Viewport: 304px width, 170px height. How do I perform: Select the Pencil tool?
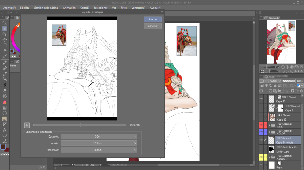click(5, 68)
